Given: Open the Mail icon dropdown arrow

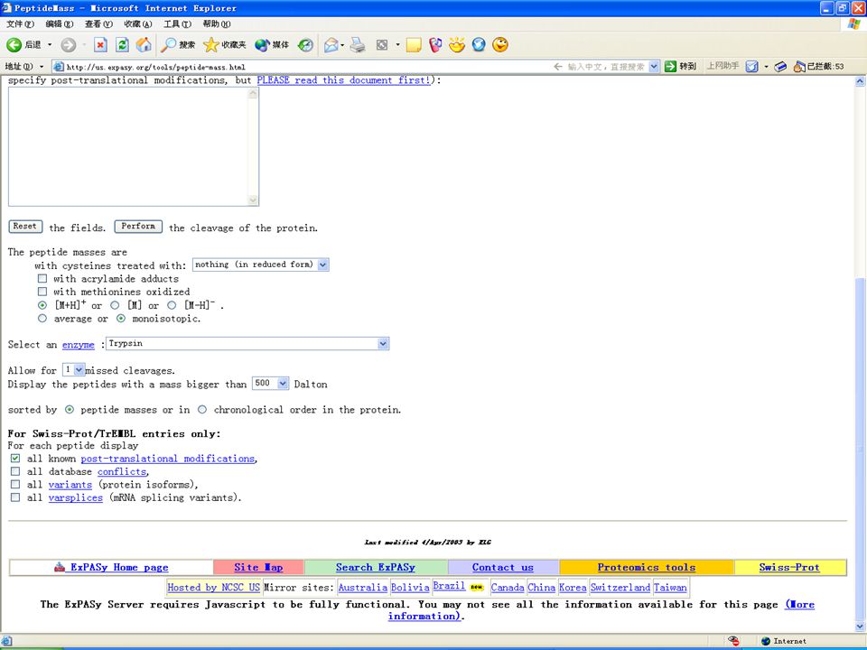Looking at the screenshot, I should click(343, 45).
